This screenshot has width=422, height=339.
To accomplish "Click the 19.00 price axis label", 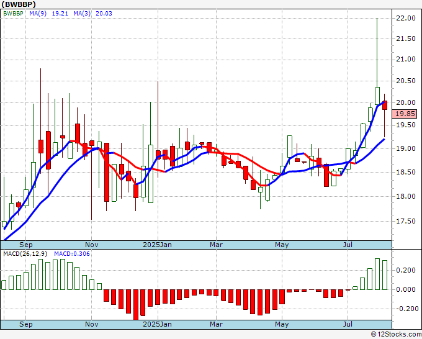I will pyautogui.click(x=406, y=148).
